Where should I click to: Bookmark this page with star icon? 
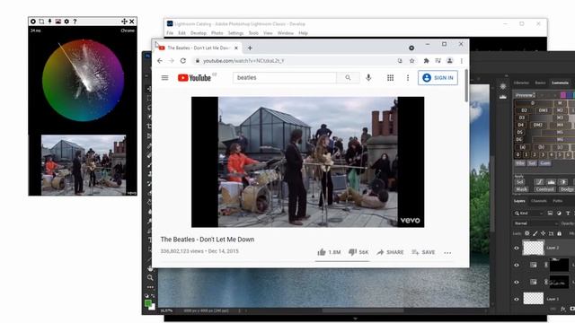[411, 61]
